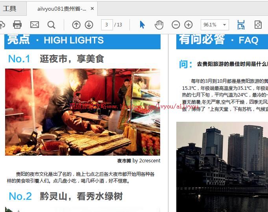Click the email envelope icon
Viewport: 268px width, 212px height.
(35, 25)
